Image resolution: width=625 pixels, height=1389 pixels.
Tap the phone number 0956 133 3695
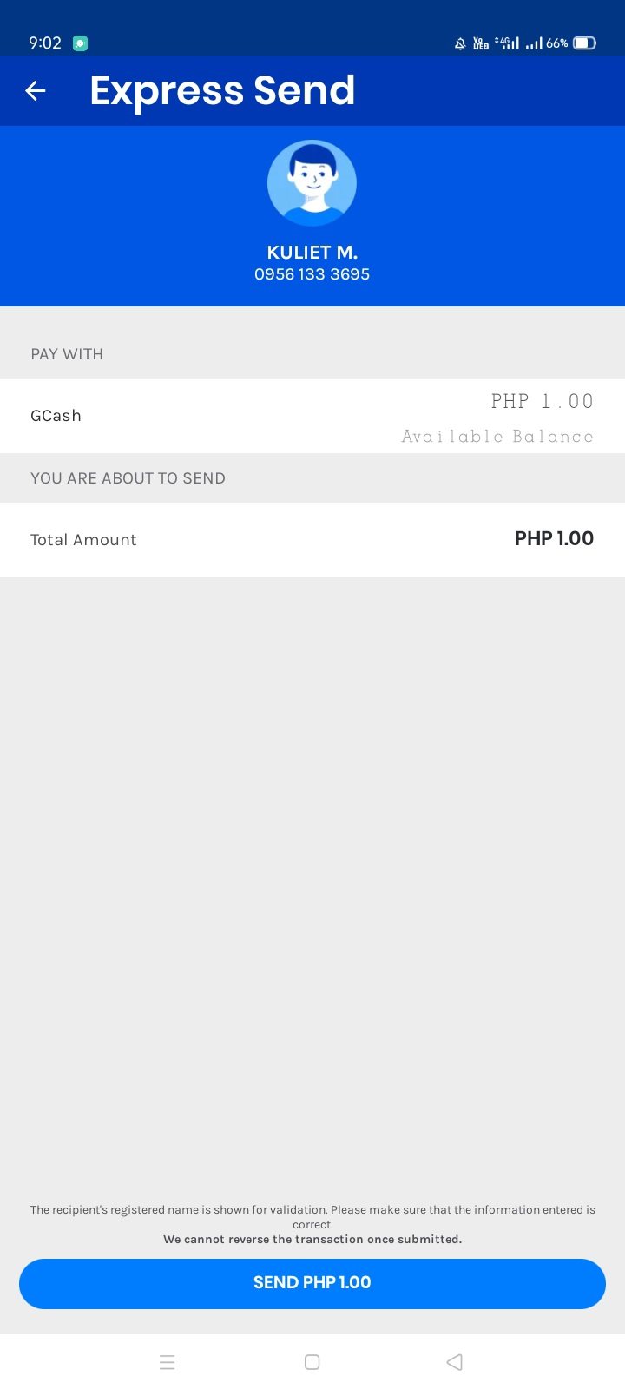(x=312, y=274)
